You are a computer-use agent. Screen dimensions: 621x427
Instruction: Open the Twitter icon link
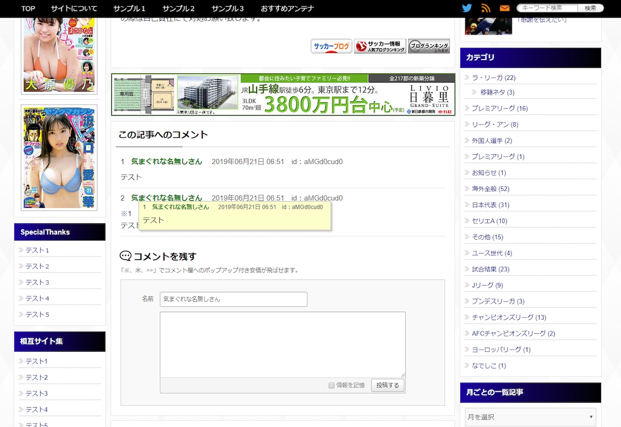tap(467, 8)
